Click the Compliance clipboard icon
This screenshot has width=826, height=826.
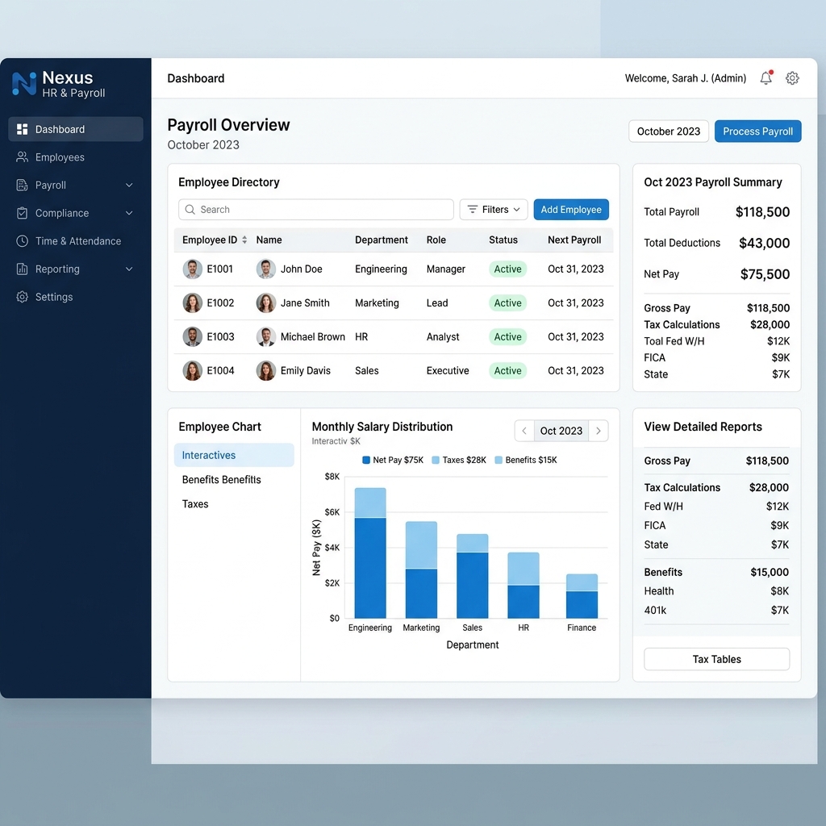[x=22, y=213]
